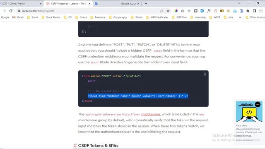
Task: Open the f? font identifier extension
Action: (209, 11)
